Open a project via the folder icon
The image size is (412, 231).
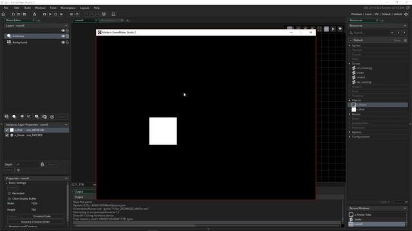coord(19,14)
